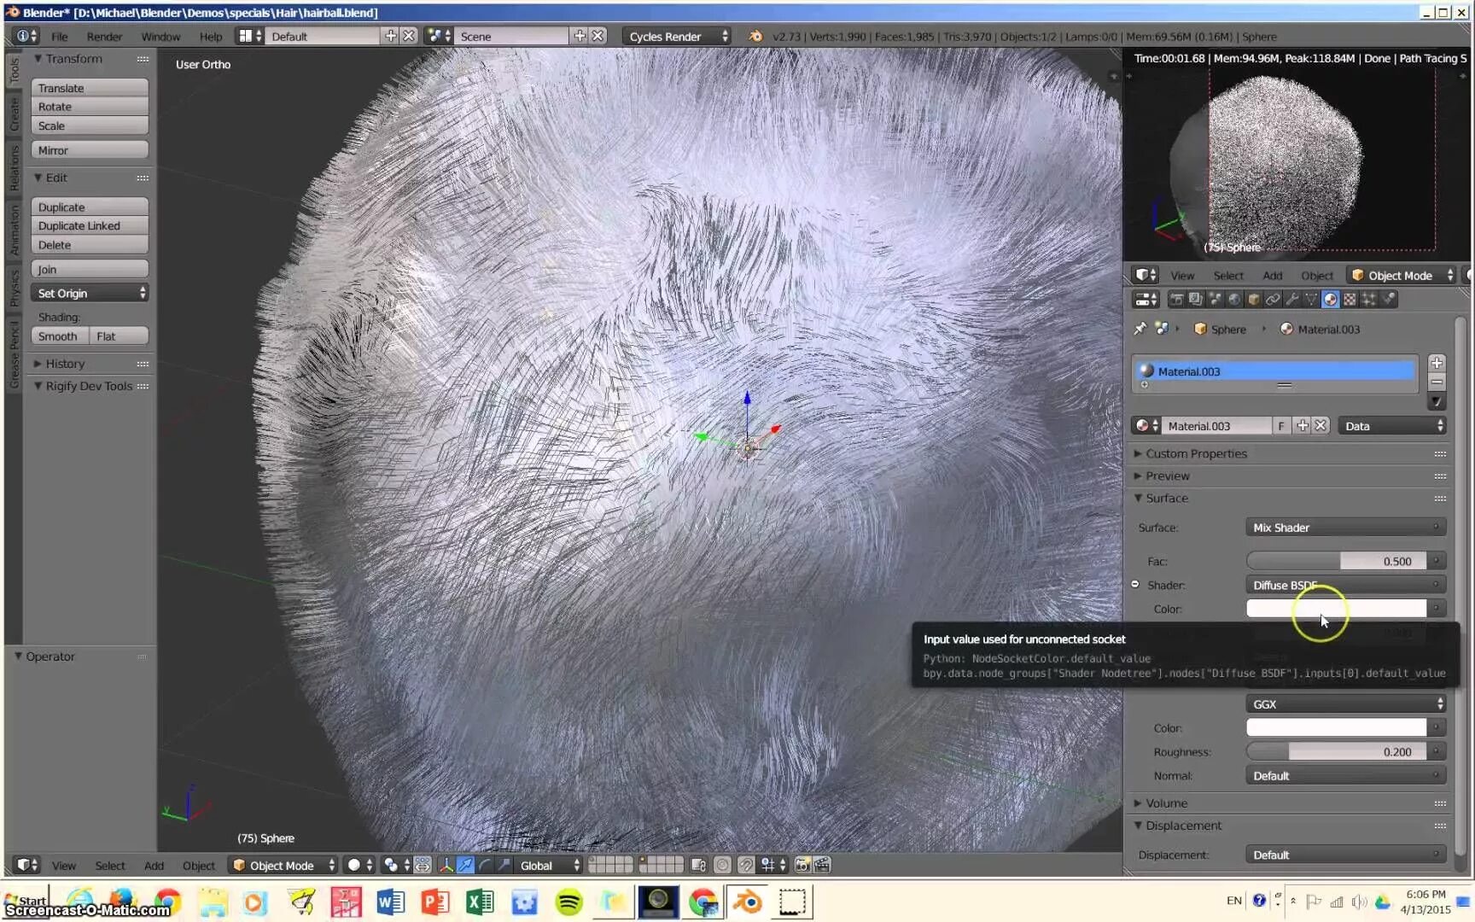Open the Render Layers properties tab

pos(1195,300)
